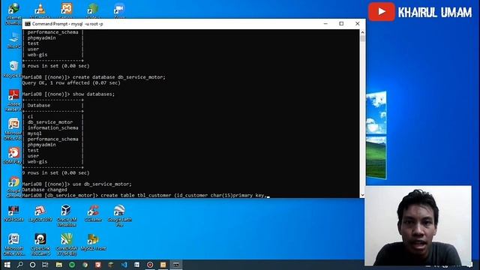Launch Google Earth Pro desktop shortcut

(x=119, y=215)
